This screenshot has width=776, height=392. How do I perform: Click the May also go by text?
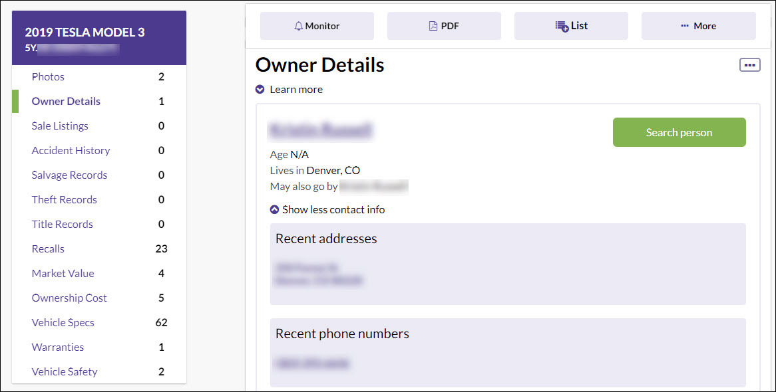pyautogui.click(x=304, y=187)
